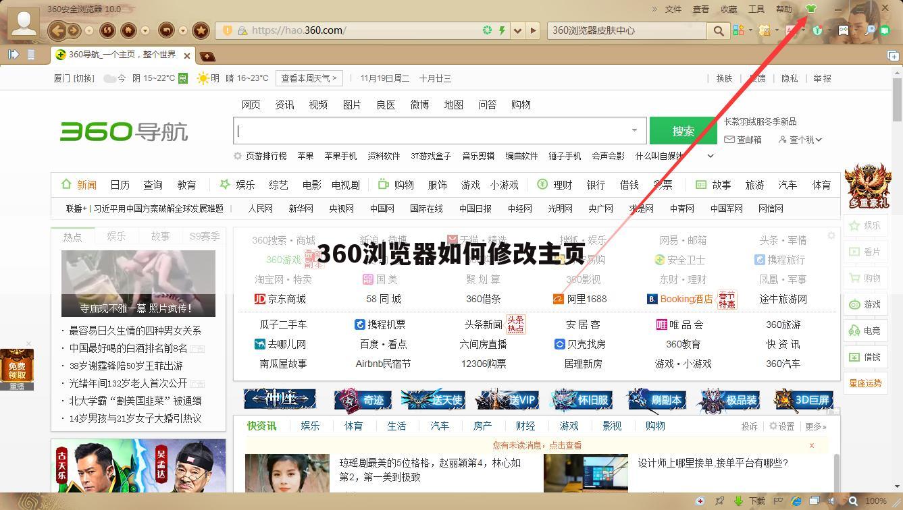This screenshot has width=903, height=510.
Task: Open the 收藏 menu
Action: 729,9
